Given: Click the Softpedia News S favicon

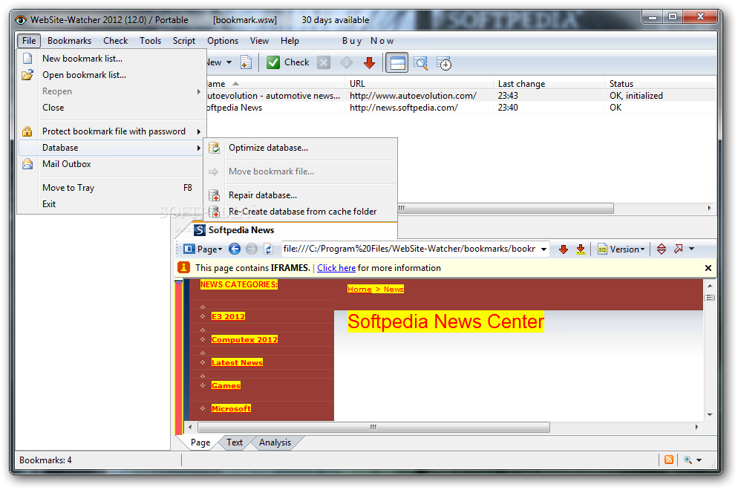Looking at the screenshot, I should 200,230.
